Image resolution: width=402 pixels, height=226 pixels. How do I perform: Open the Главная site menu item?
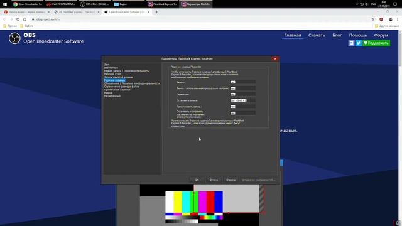pyautogui.click(x=293, y=35)
